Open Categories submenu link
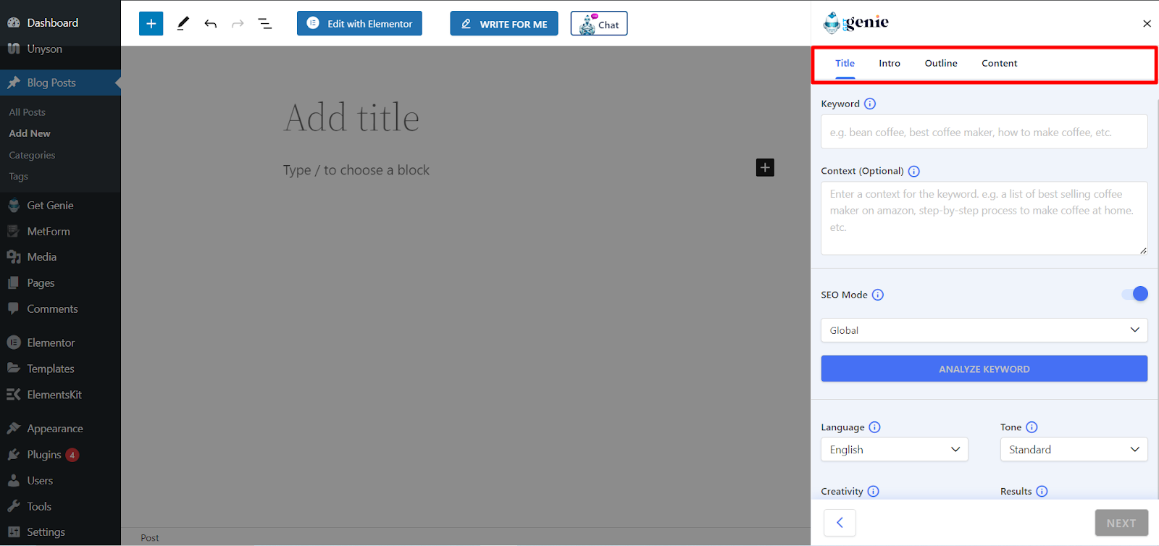 point(32,155)
